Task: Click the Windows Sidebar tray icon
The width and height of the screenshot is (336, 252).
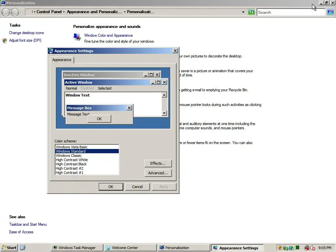Action: (292, 248)
